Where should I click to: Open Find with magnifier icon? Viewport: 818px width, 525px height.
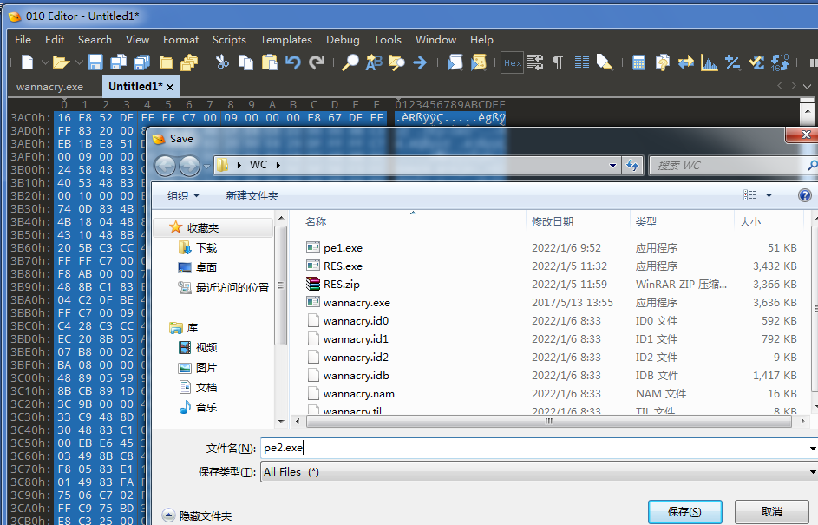350,62
